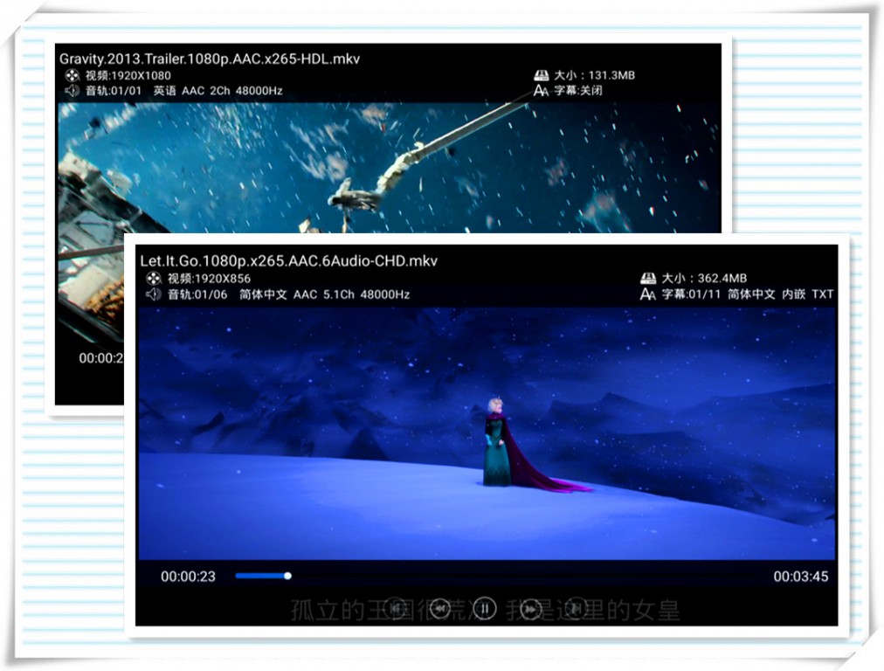
Task: Click Gravity trailer's video info icon
Action: (x=70, y=75)
